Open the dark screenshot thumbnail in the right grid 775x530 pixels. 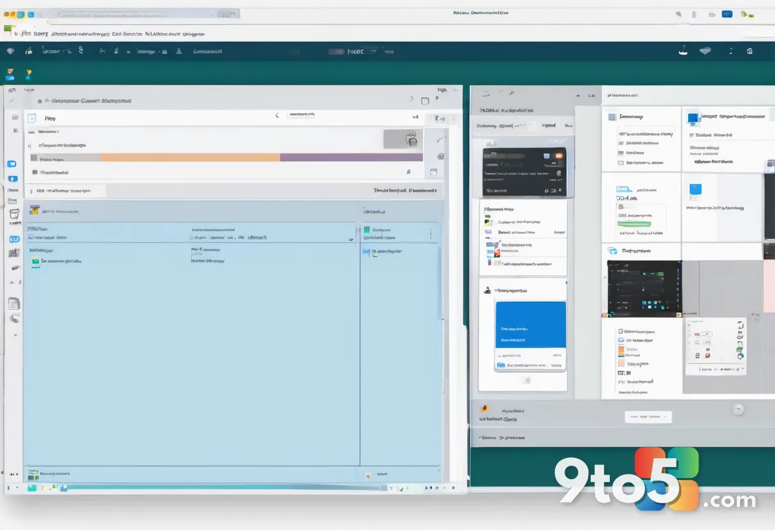[x=644, y=287]
